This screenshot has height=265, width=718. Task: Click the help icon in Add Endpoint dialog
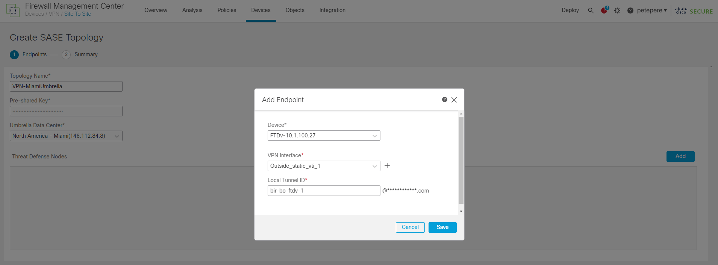445,99
